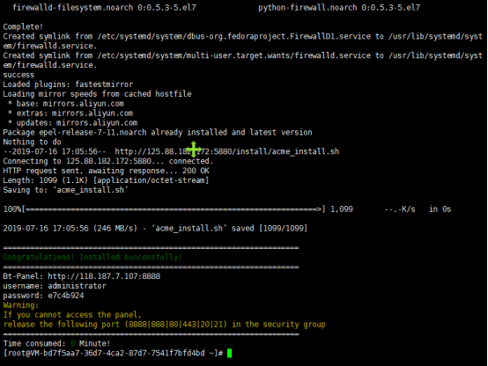Click the port list (8888|888|80|443|20|21)
The image size is (488, 366).
(x=176, y=325)
